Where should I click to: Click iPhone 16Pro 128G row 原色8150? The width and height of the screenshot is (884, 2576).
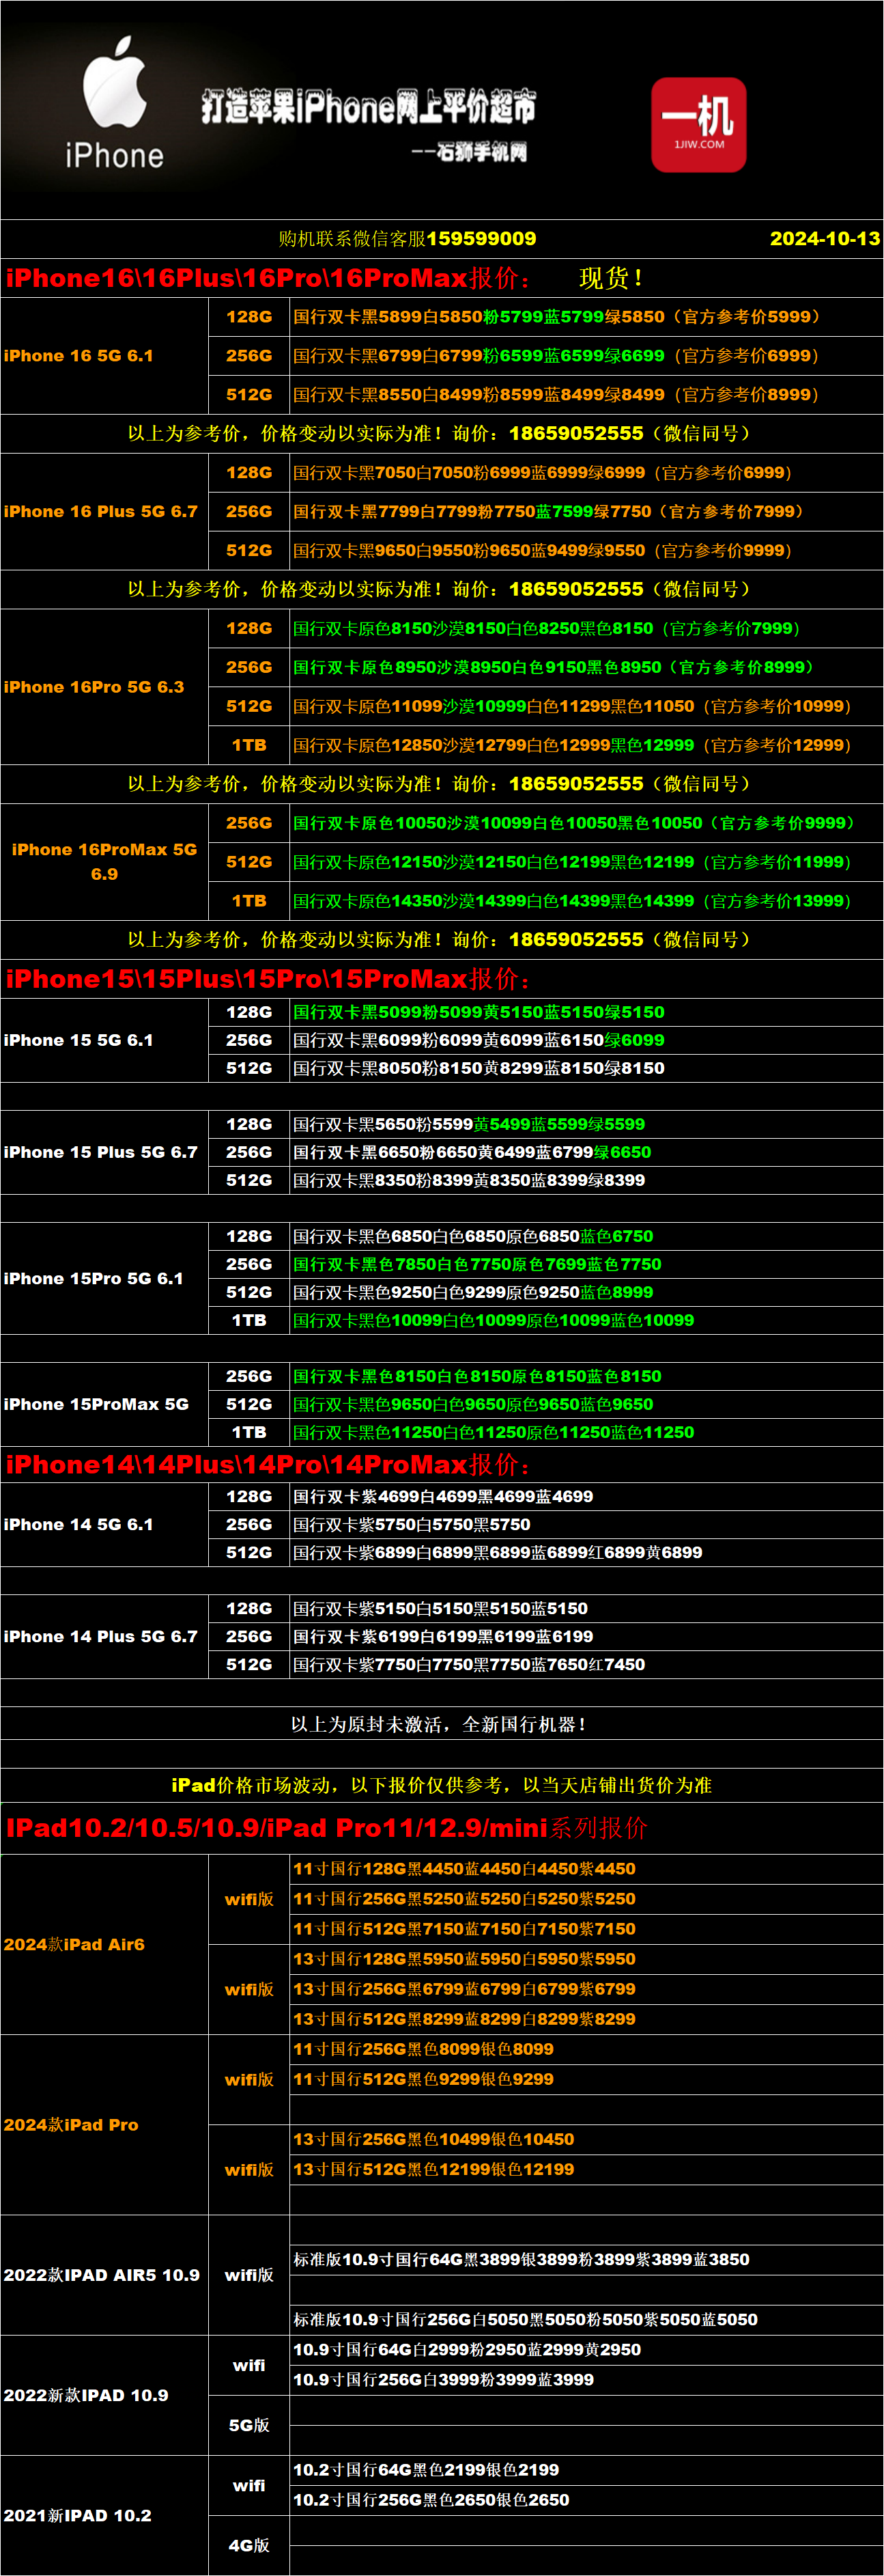point(586,629)
